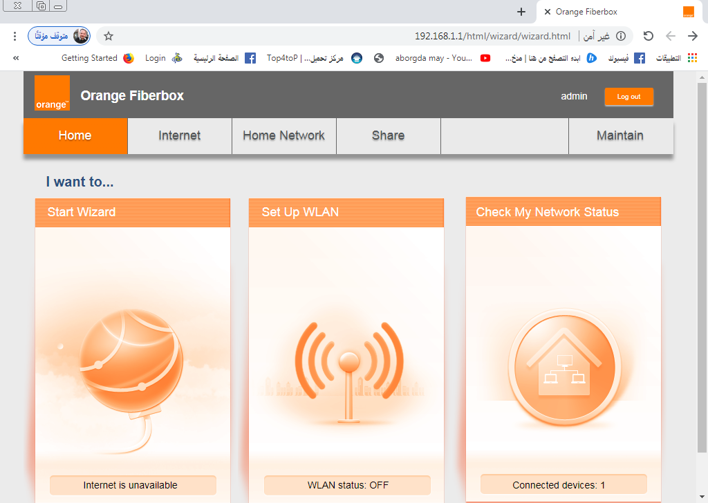Open the Maintain tab

(x=620, y=136)
